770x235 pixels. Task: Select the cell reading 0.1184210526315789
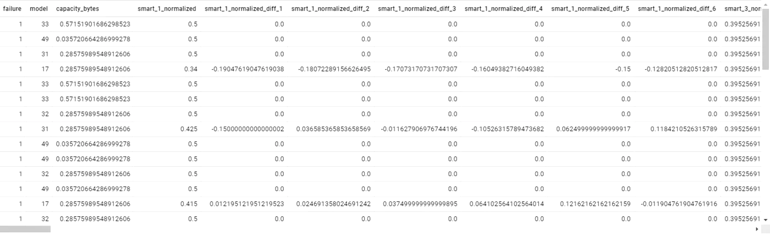(x=680, y=129)
